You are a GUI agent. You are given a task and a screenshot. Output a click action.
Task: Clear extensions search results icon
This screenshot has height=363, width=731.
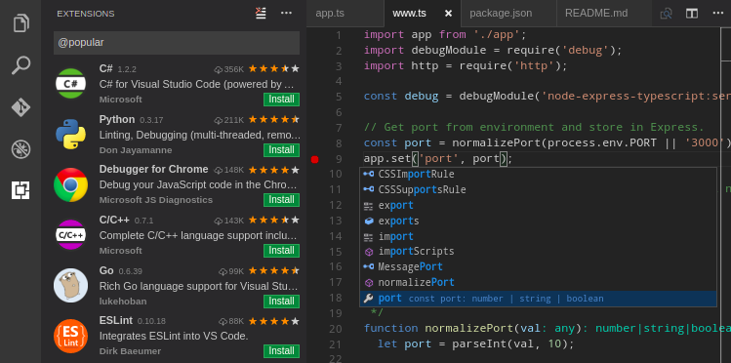pyautogui.click(x=261, y=13)
